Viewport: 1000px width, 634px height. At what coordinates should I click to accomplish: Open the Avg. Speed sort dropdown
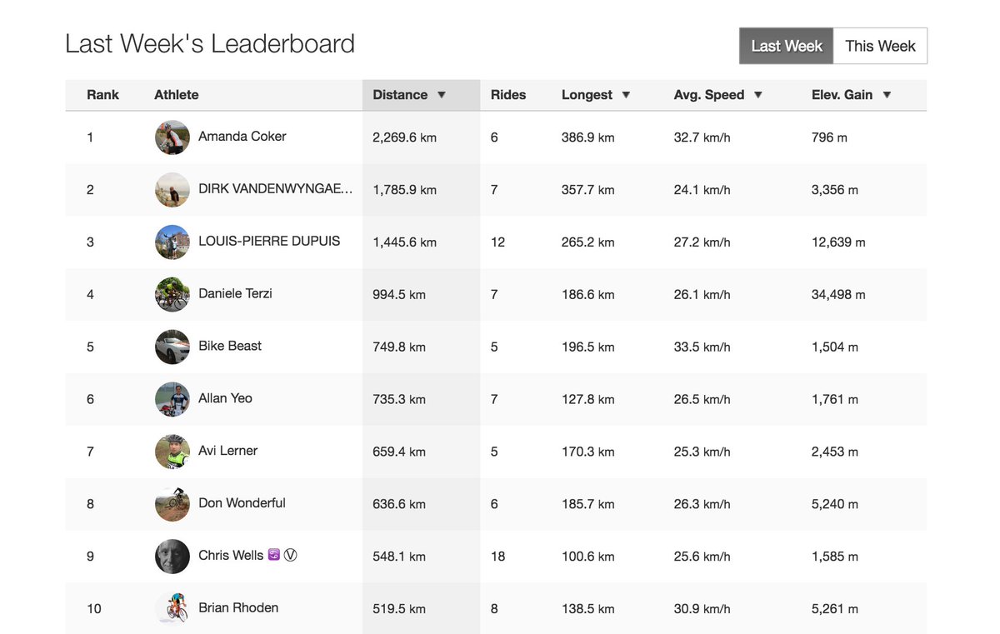pos(757,94)
